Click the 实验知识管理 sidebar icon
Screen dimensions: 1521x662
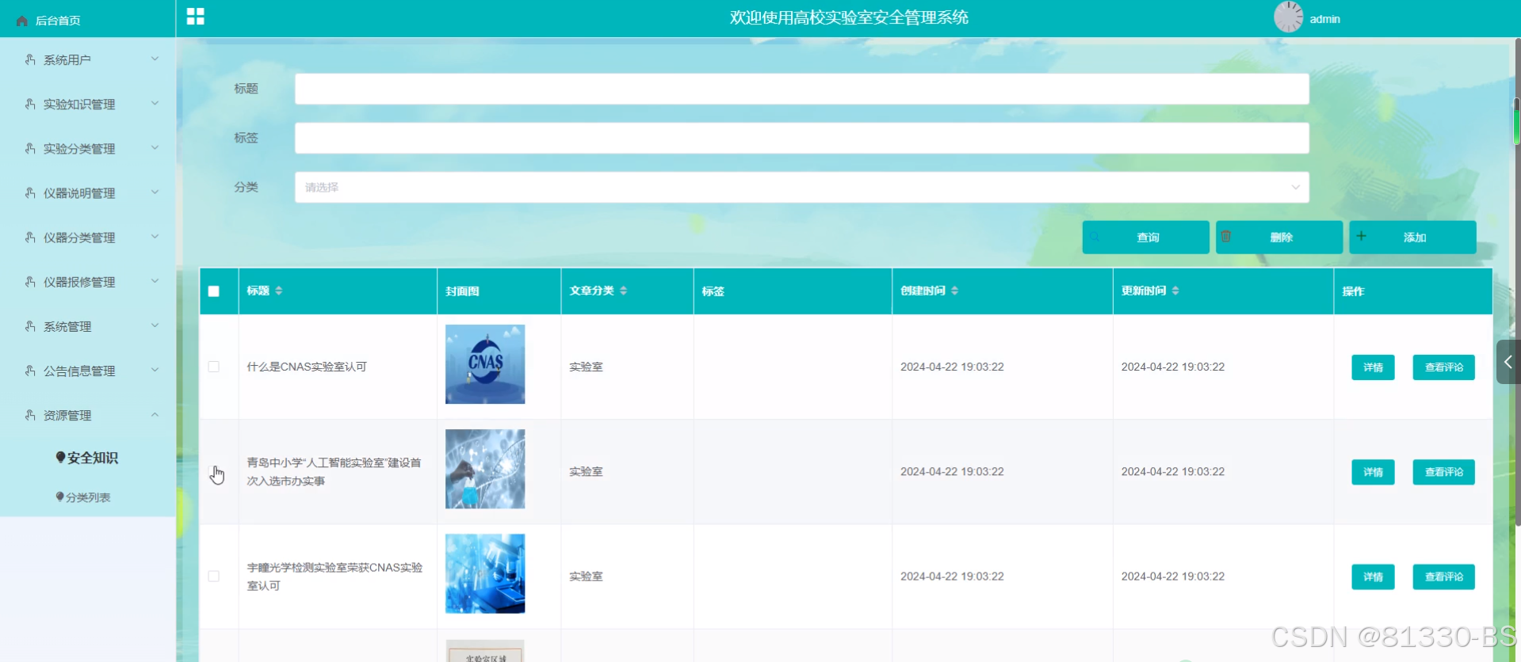(30, 104)
